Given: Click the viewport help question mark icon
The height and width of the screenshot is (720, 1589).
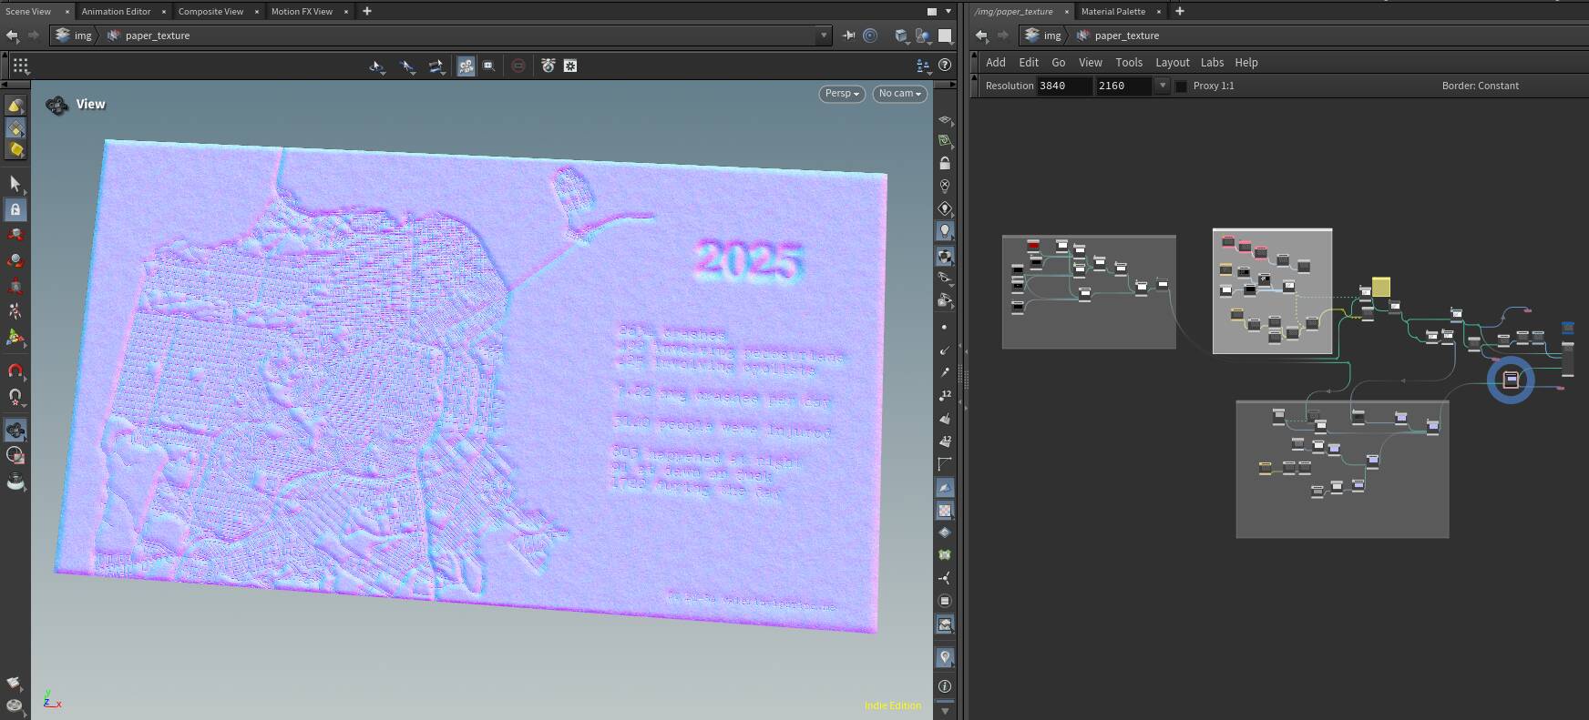Looking at the screenshot, I should pyautogui.click(x=945, y=66).
